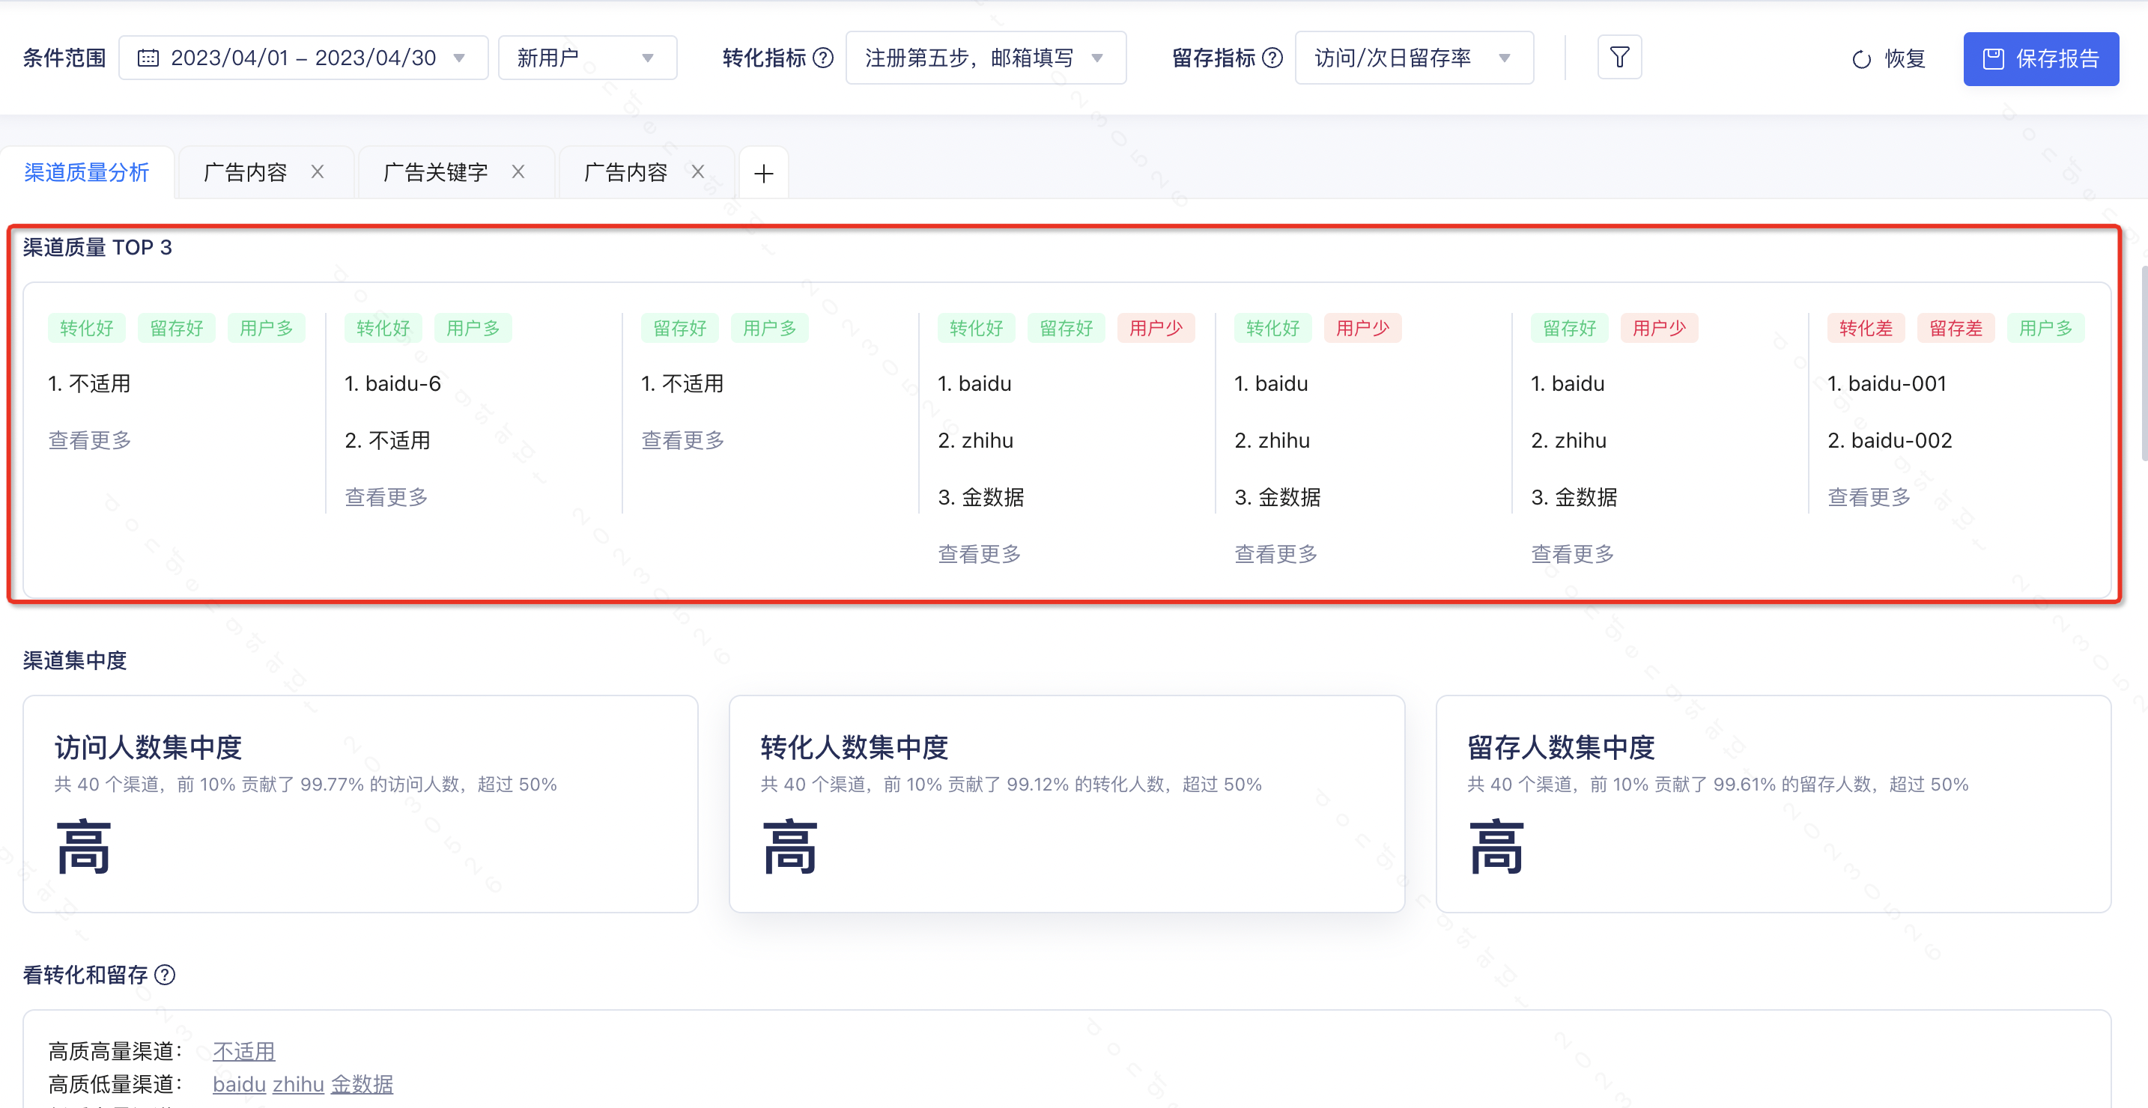Click the 1. baidu-6 entry
Image resolution: width=2148 pixels, height=1108 pixels.
(392, 383)
